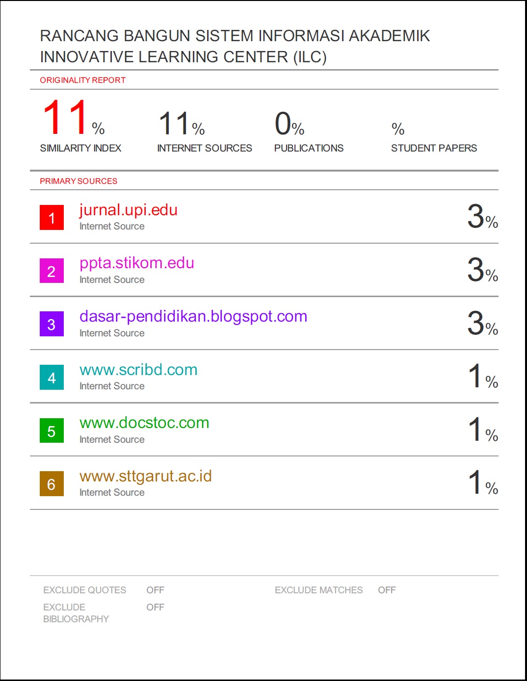Click the red 11% similarity index number
Viewport: 527px width, 681px height.
tap(66, 118)
